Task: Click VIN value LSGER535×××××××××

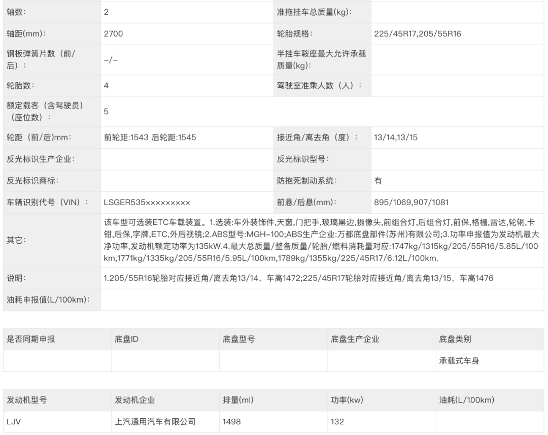Action: click(147, 203)
